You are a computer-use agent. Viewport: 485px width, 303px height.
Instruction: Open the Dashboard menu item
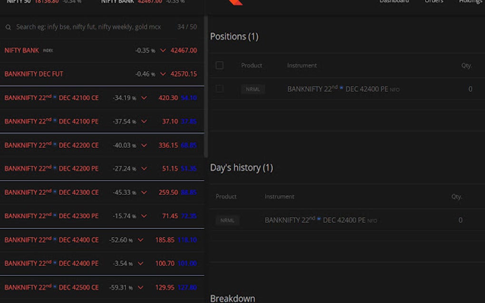click(x=394, y=2)
